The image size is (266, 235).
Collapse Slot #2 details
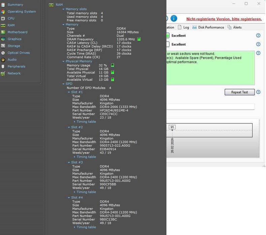69,127
